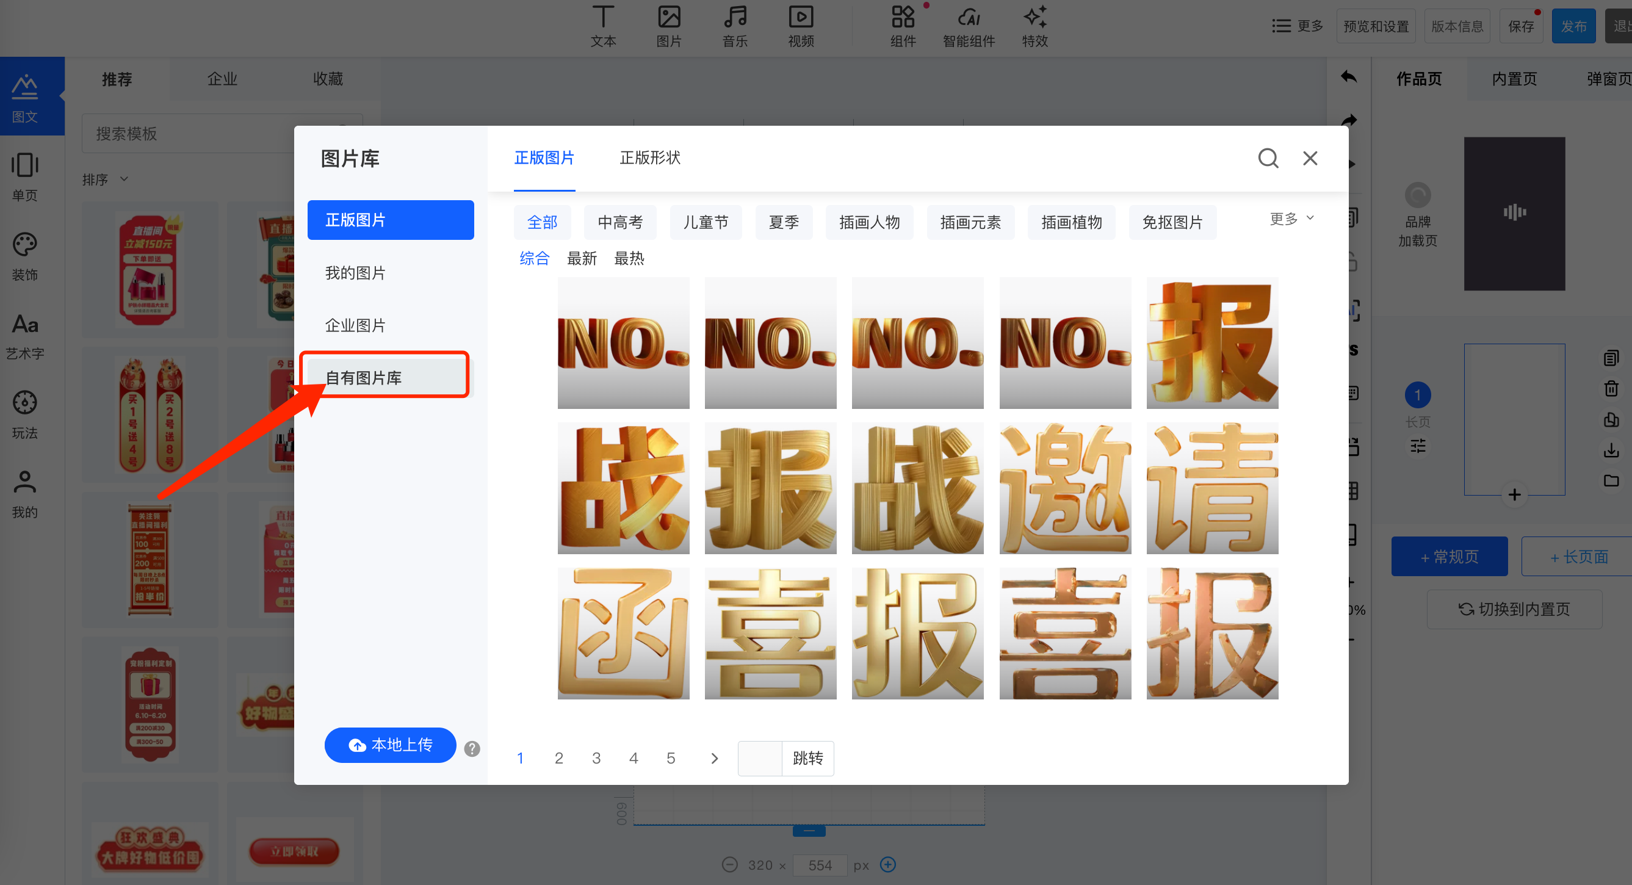Image resolution: width=1632 pixels, height=885 pixels.
Task: Open the 音乐 music tool
Action: click(x=735, y=27)
